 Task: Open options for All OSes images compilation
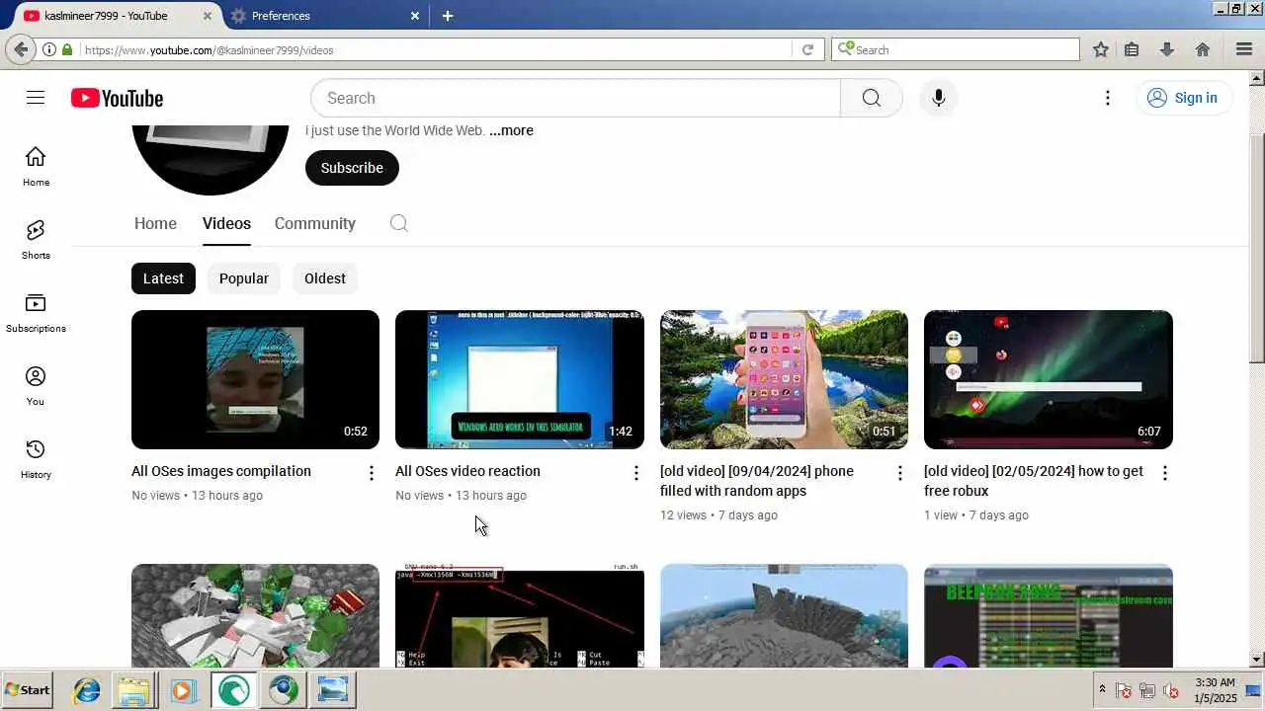pyautogui.click(x=372, y=473)
